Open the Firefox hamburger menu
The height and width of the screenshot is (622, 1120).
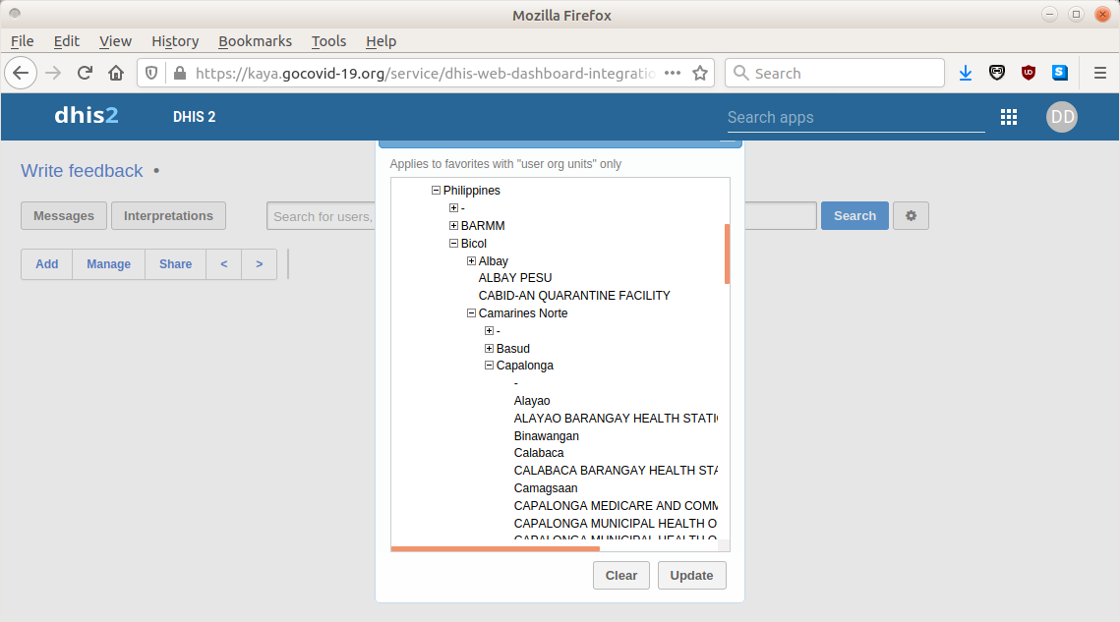click(x=1099, y=73)
